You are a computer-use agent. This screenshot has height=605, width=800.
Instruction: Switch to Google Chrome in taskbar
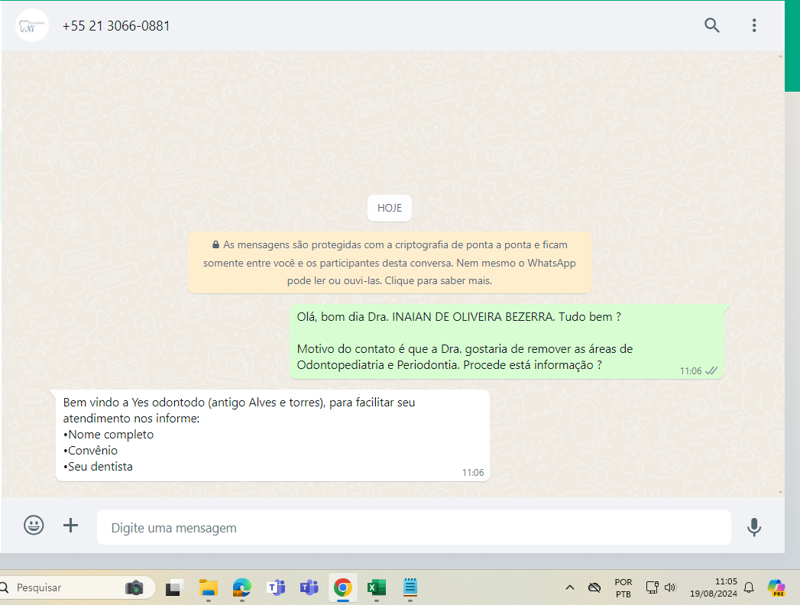tap(343, 587)
